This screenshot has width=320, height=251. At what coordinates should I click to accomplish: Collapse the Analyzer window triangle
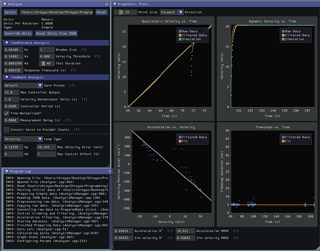tap(5, 4)
